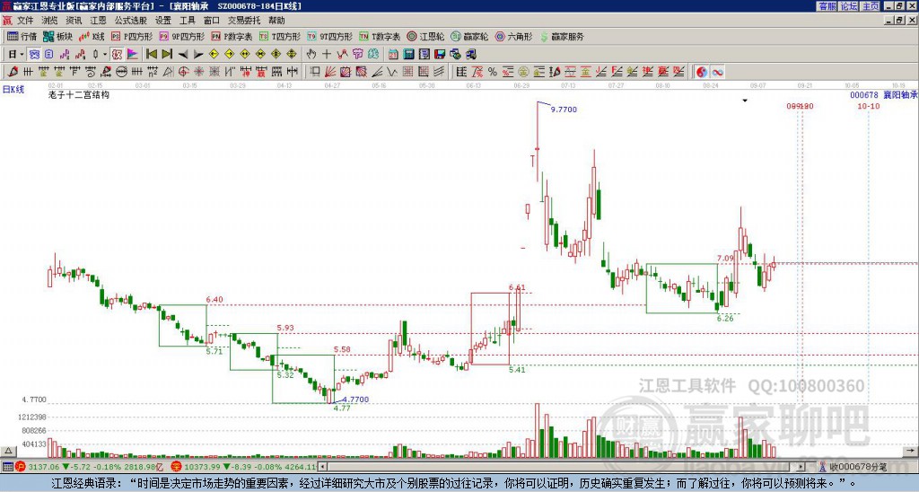919x492 pixels.
Task: Switch to K线 chart view
Action: (x=92, y=36)
